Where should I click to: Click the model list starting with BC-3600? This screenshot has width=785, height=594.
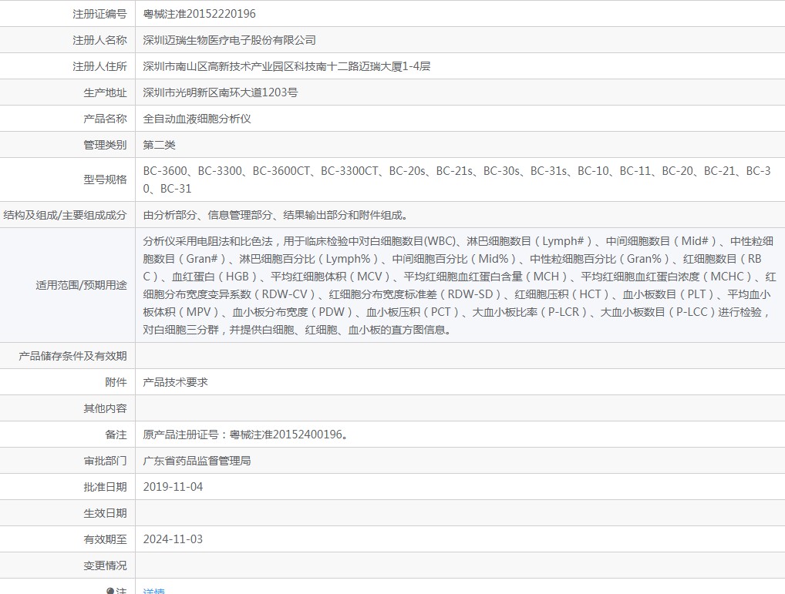457,180
